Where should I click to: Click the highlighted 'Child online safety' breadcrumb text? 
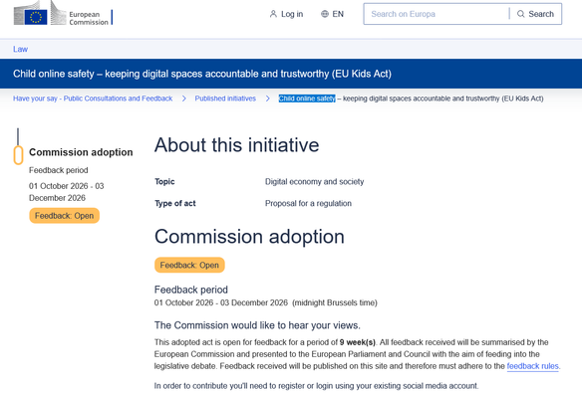tap(307, 98)
